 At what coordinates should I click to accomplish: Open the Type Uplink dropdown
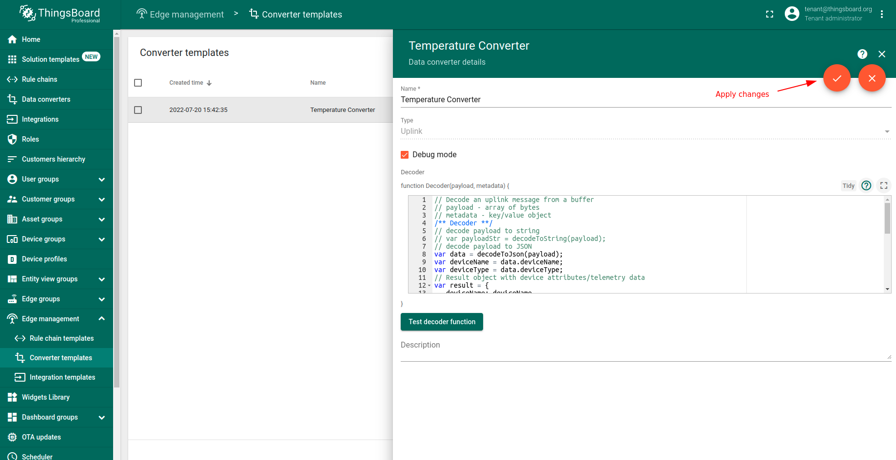click(x=646, y=131)
